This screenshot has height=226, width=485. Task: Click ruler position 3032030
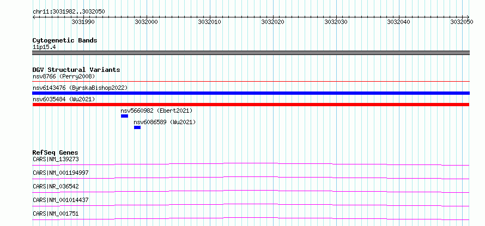[x=336, y=22]
